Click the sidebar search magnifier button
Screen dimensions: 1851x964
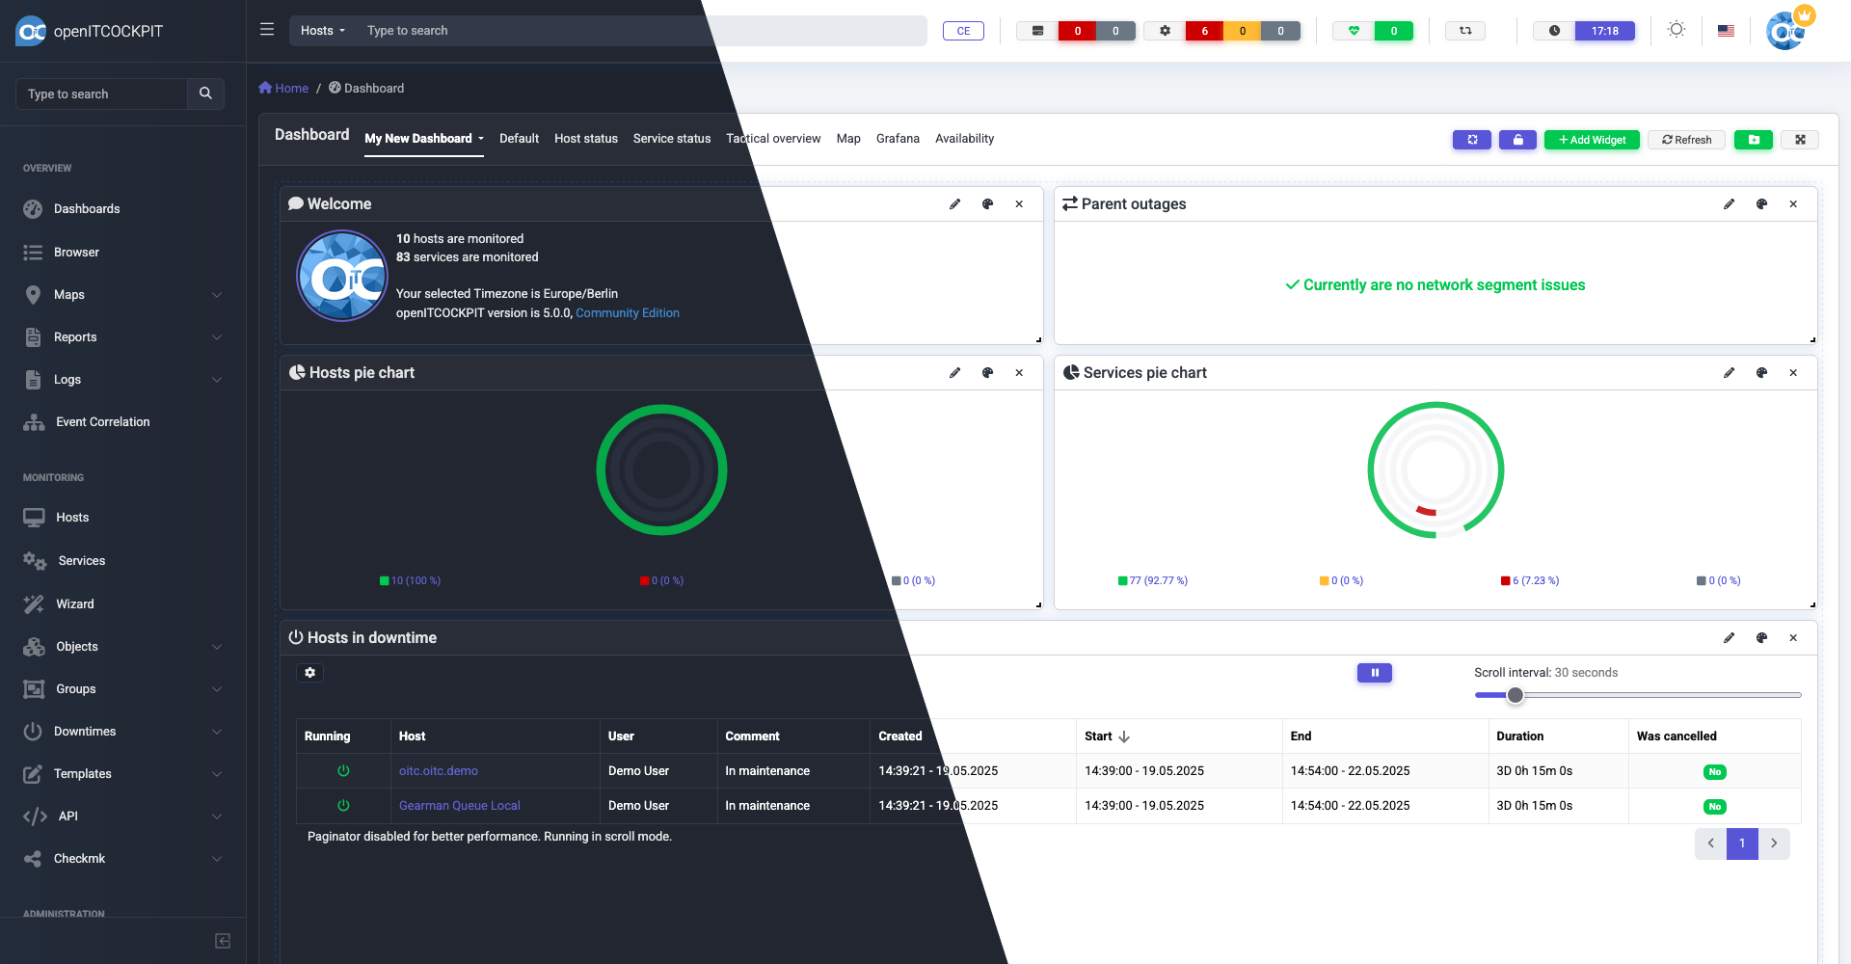[205, 94]
